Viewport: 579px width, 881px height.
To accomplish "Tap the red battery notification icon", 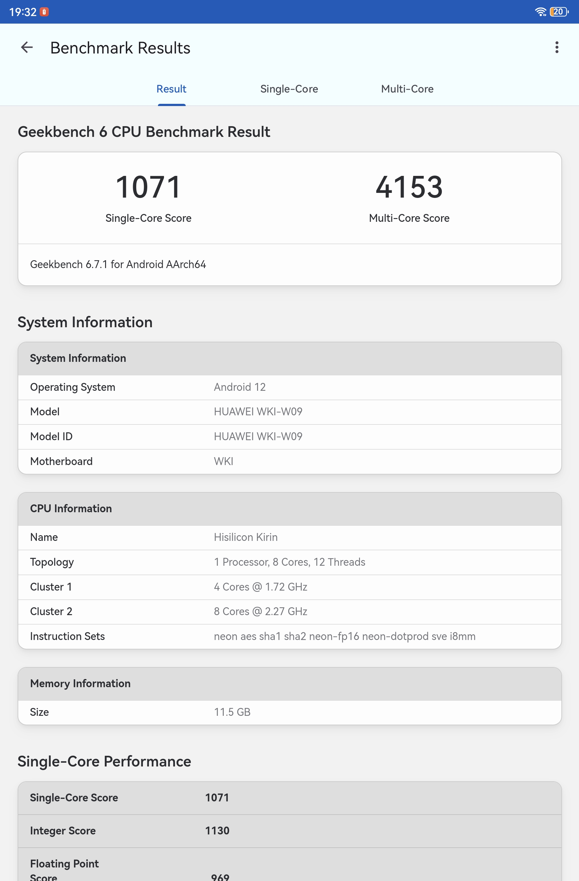I will (x=44, y=12).
